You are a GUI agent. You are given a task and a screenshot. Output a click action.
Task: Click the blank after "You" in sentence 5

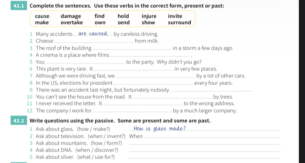85,62
